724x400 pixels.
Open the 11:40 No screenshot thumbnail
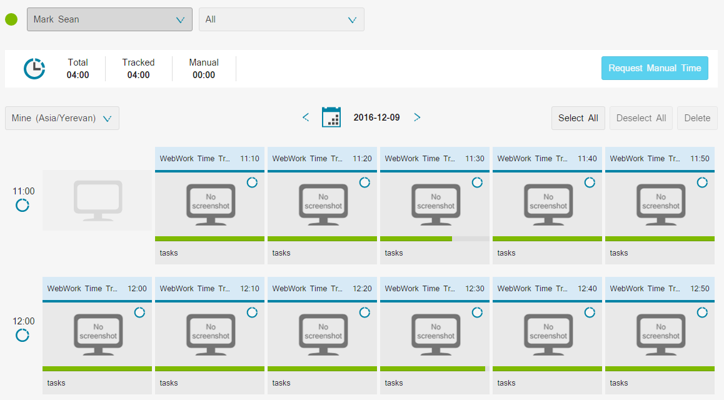548,204
